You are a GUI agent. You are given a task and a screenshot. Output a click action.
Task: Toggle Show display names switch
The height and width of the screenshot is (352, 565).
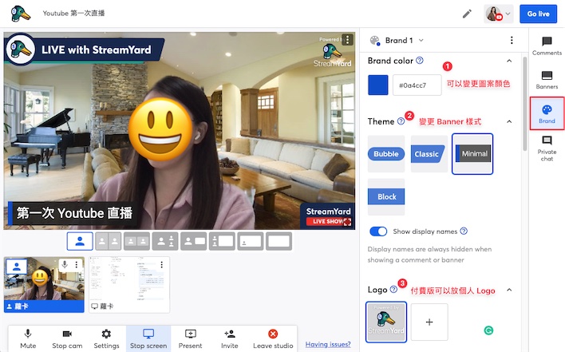pyautogui.click(x=378, y=231)
